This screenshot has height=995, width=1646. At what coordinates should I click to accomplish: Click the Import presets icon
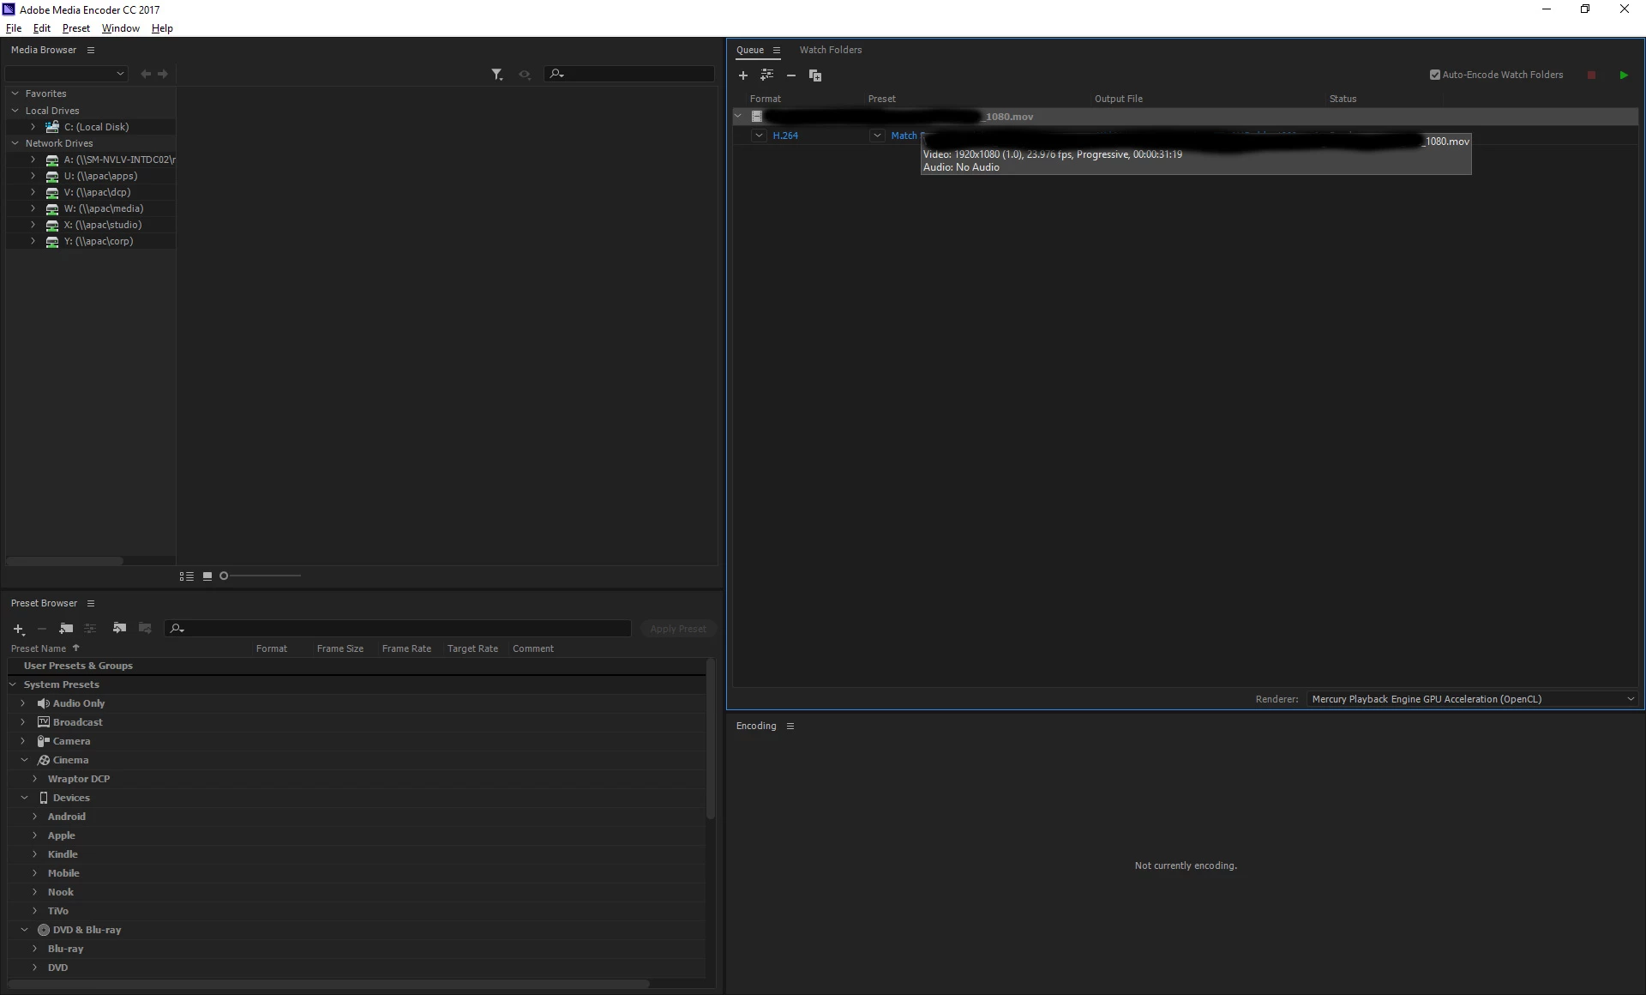[119, 629]
